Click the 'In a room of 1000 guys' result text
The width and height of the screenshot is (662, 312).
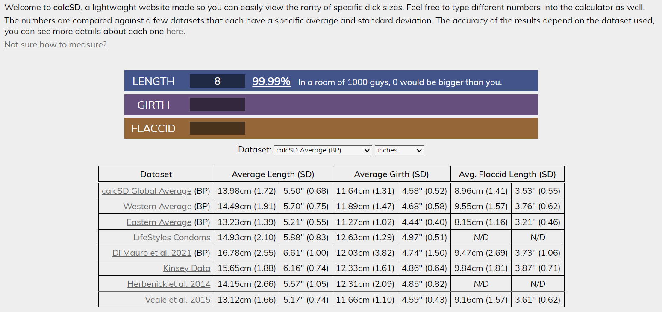400,82
